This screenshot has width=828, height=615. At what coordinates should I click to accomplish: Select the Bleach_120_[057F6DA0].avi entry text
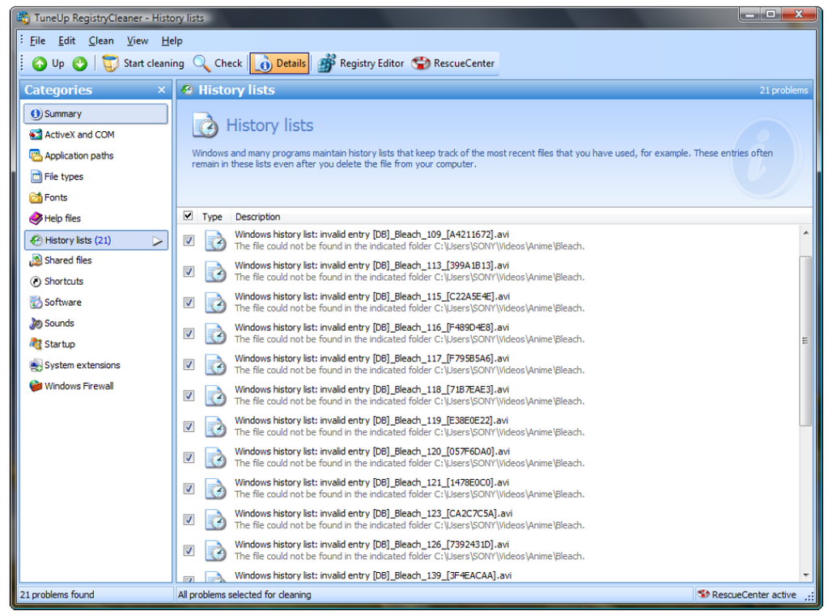point(372,452)
